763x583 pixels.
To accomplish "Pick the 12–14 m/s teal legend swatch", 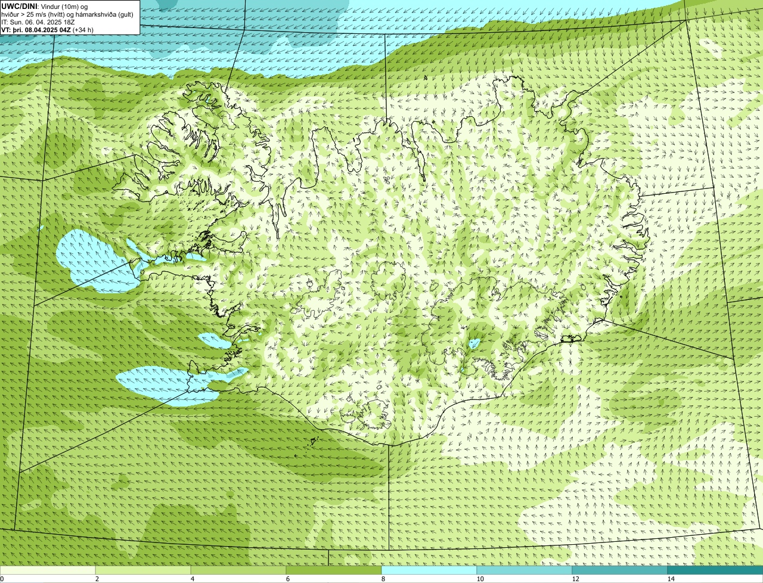I will tap(620, 570).
